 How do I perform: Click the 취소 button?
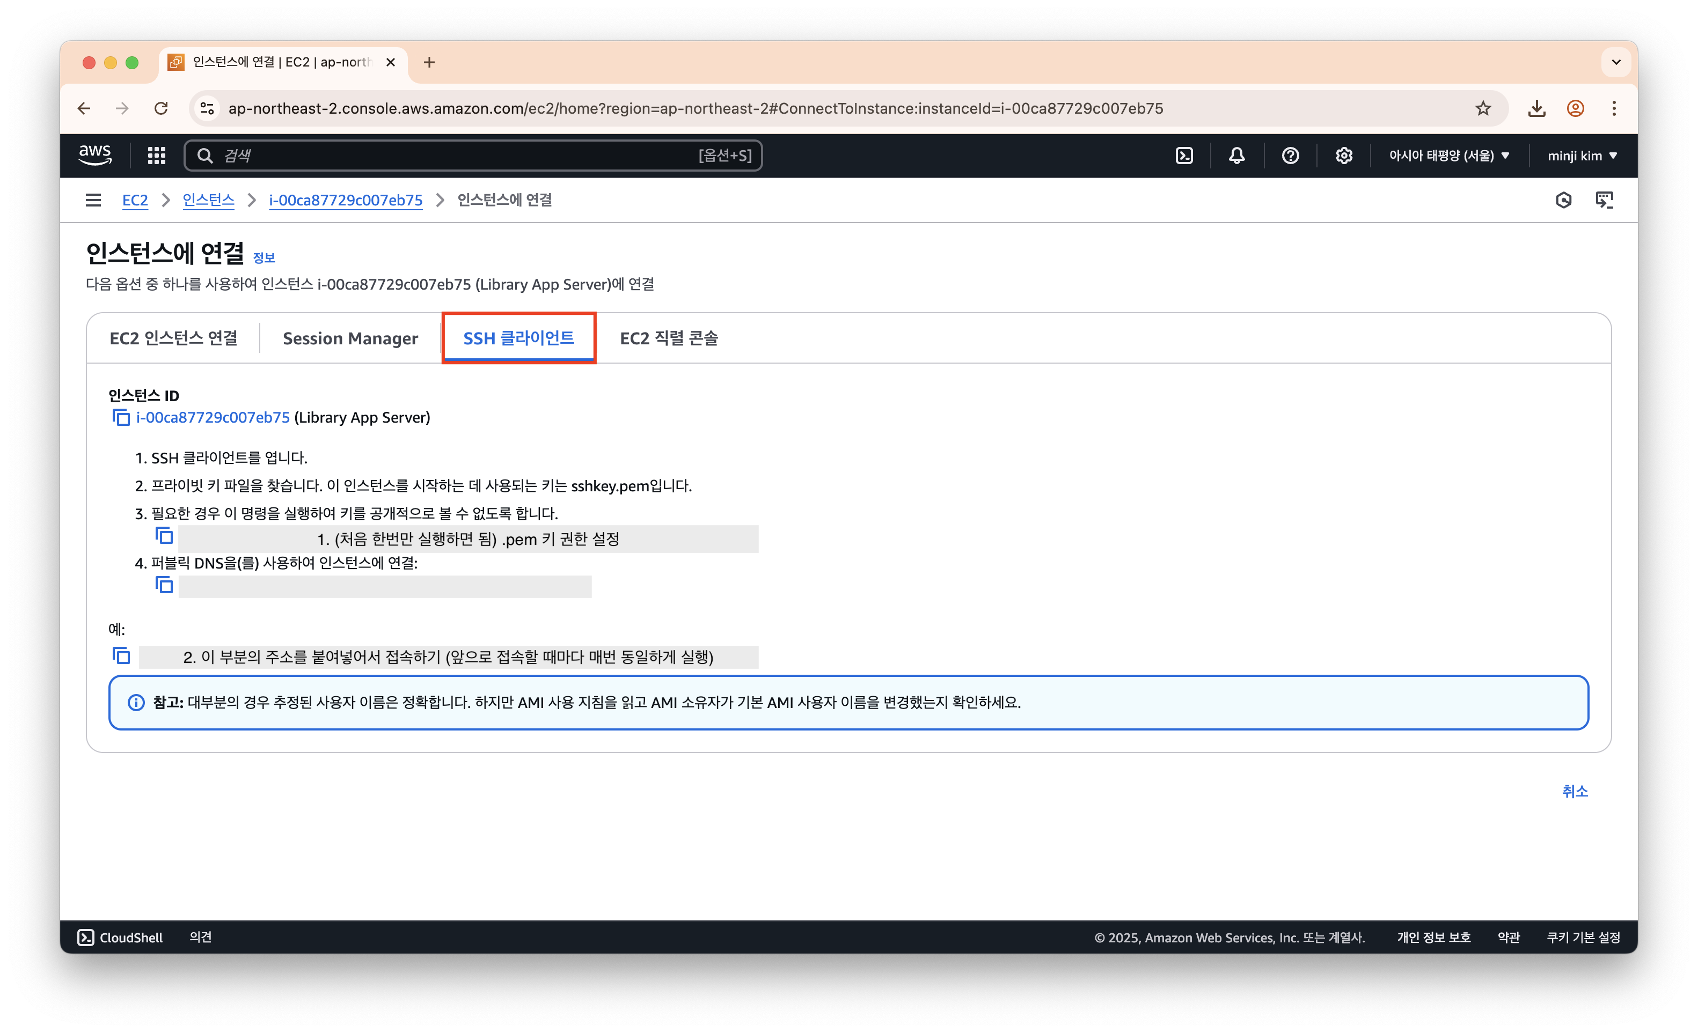coord(1575,791)
